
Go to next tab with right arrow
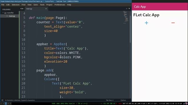23,9
